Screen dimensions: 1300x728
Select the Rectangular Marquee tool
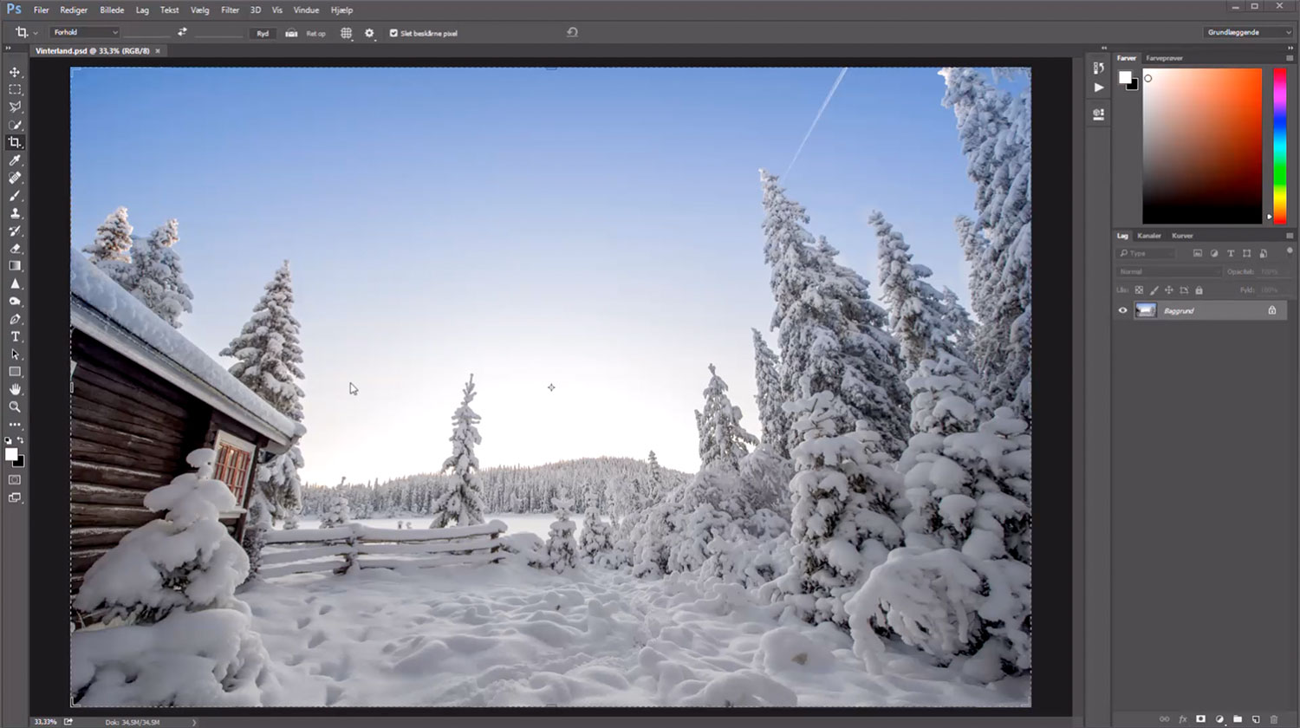[x=15, y=89]
